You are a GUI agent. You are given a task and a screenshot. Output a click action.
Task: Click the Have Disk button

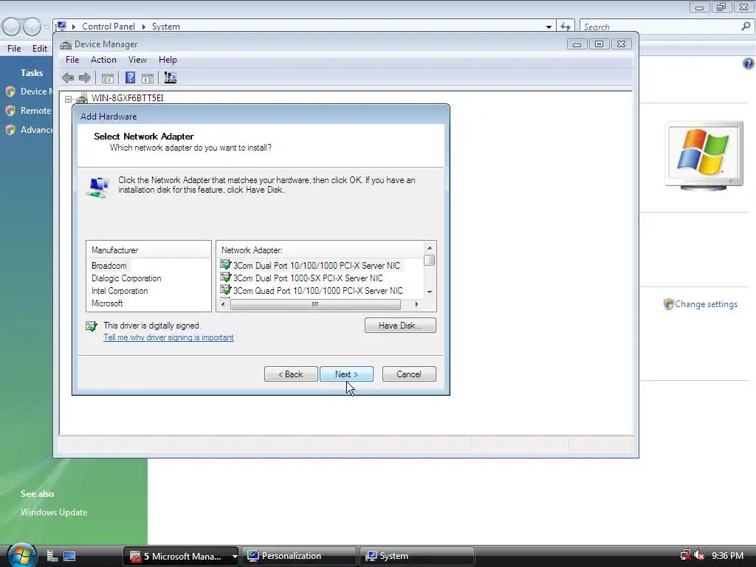400,326
